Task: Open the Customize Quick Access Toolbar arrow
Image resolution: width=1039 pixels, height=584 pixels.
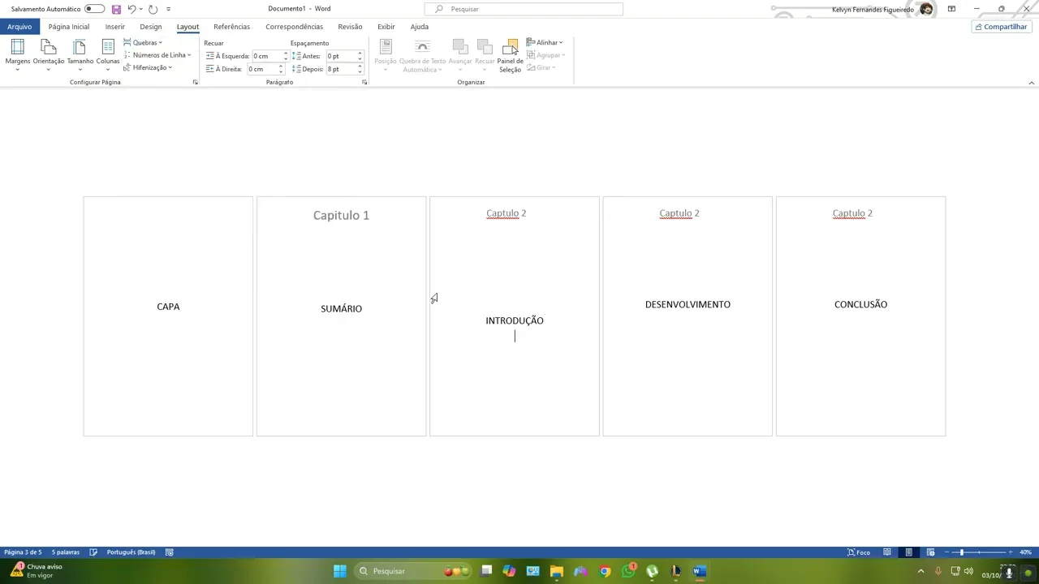Action: coord(169,9)
